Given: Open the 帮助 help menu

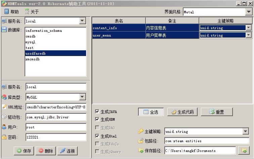Looking at the screenshot, I should coord(11,12).
